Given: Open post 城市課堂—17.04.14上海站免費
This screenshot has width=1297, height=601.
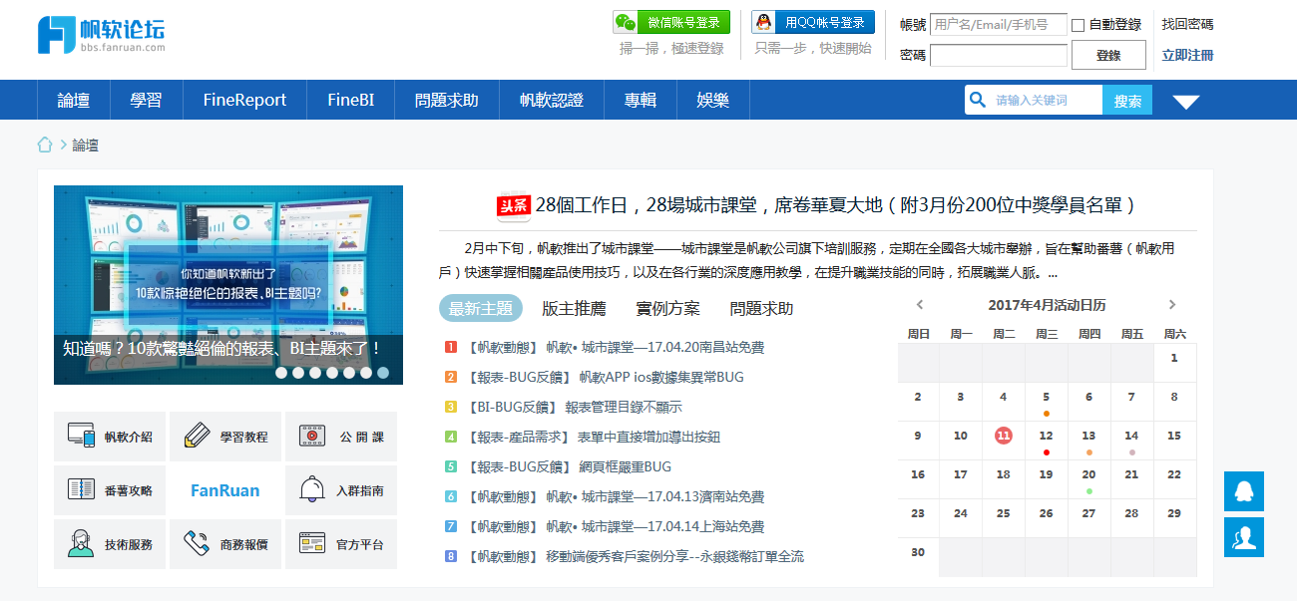Looking at the screenshot, I should point(654,526).
